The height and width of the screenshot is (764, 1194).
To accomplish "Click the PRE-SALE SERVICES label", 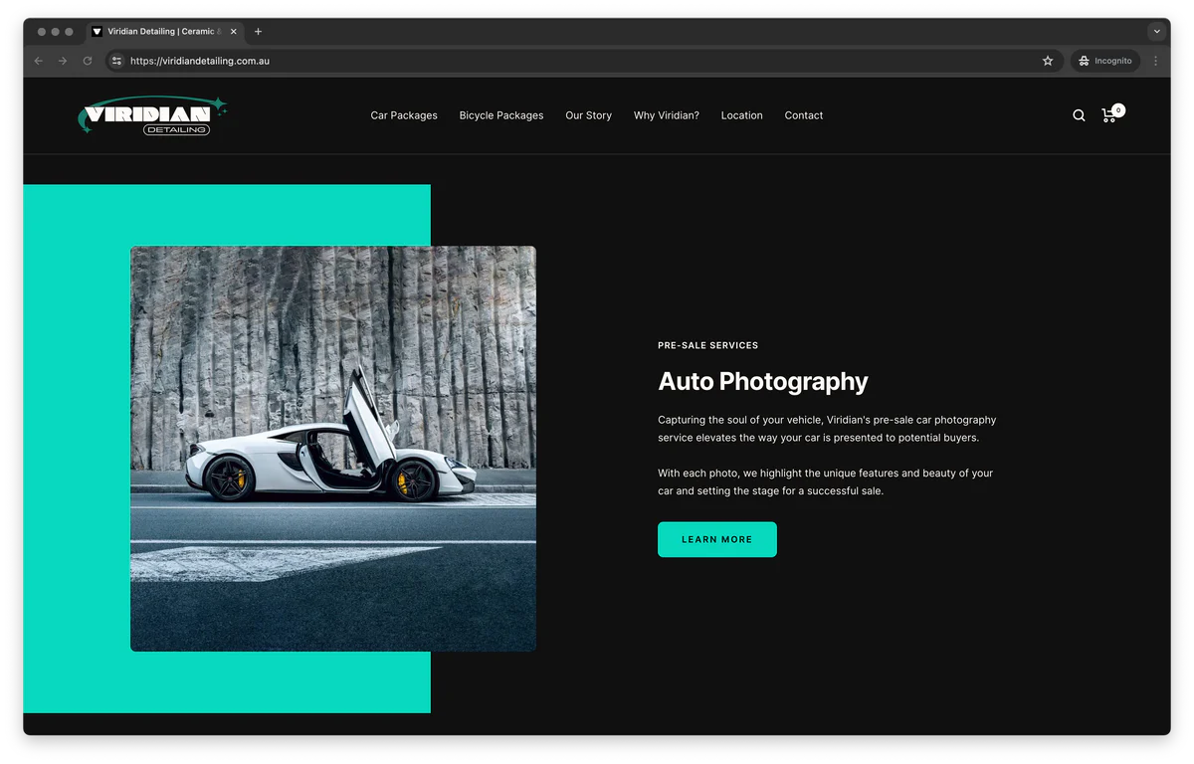I will tap(708, 345).
